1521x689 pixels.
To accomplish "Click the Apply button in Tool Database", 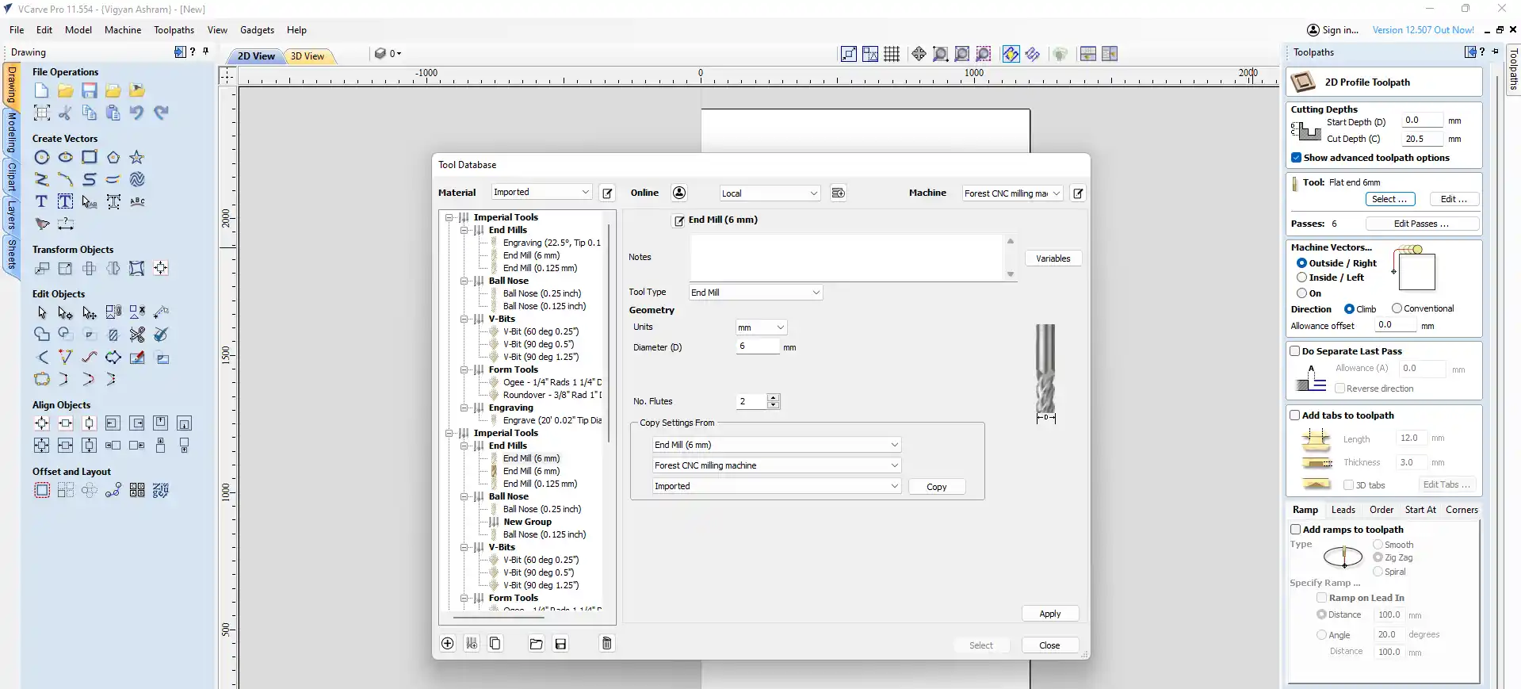I will click(1049, 614).
